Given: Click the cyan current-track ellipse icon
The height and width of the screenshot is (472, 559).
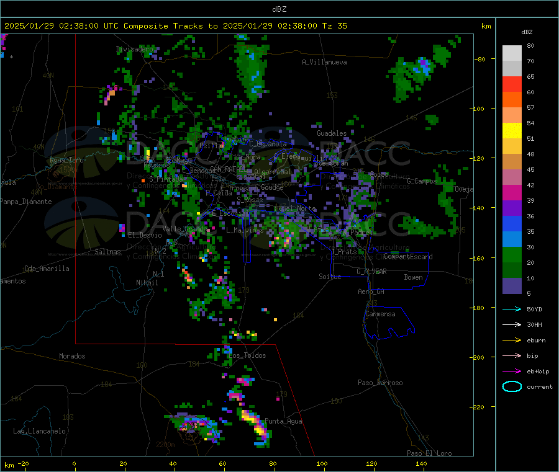Looking at the screenshot, I should coord(512,386).
